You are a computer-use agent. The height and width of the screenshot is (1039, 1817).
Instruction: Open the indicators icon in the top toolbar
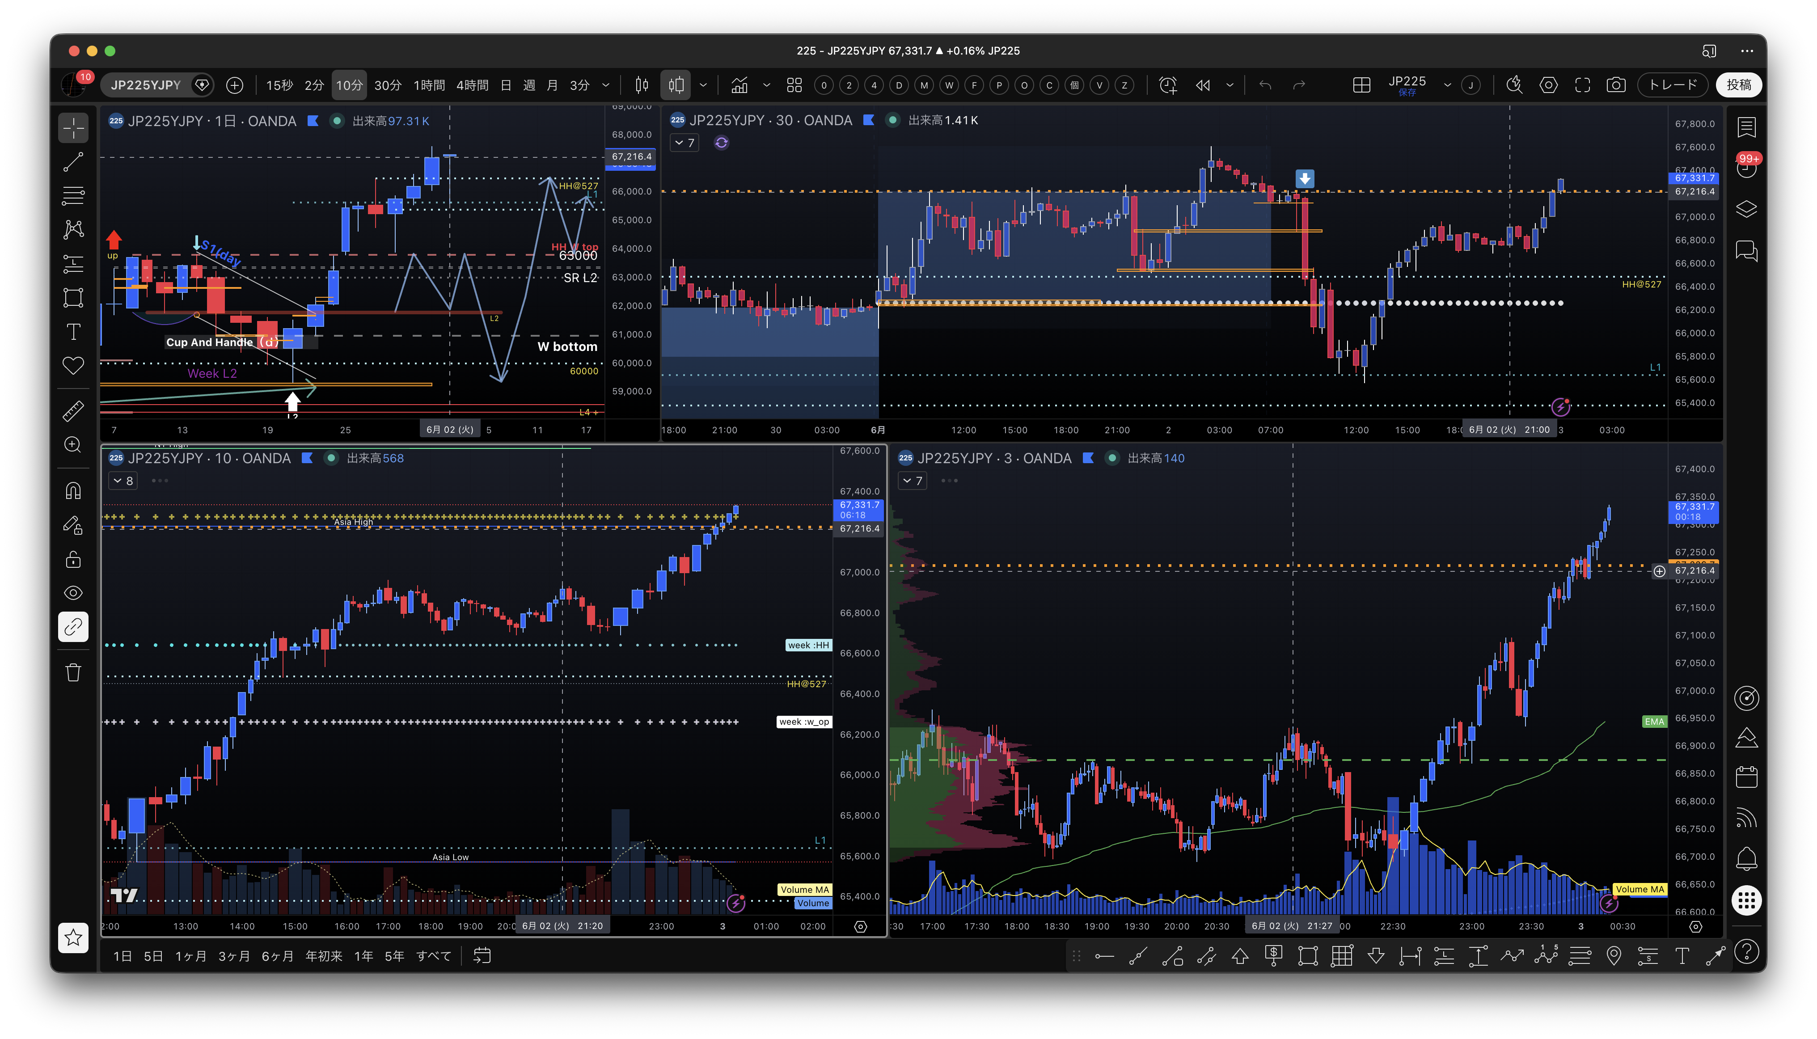point(739,86)
